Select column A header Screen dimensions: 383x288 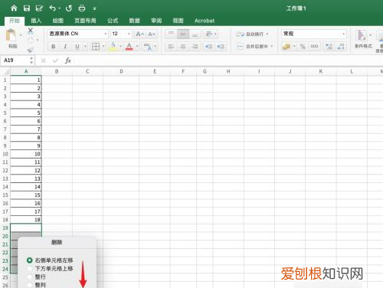point(26,71)
